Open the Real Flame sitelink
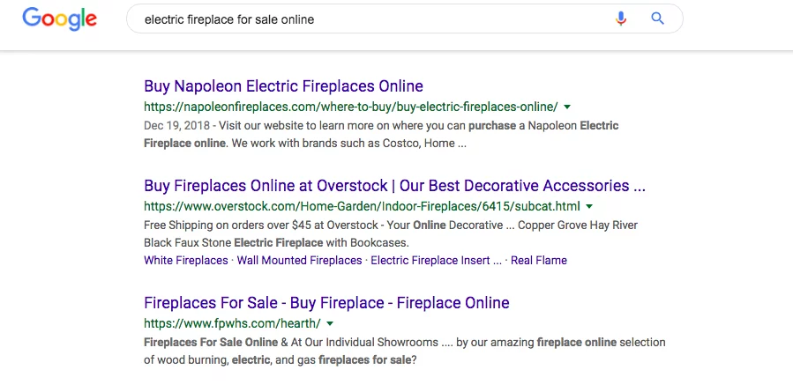The height and width of the screenshot is (392, 793). click(x=539, y=261)
